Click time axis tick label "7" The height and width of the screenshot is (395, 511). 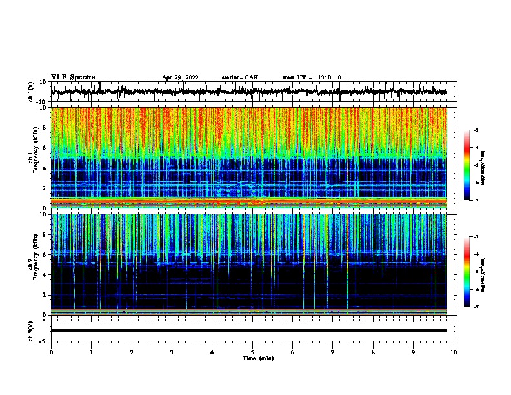[333, 352]
